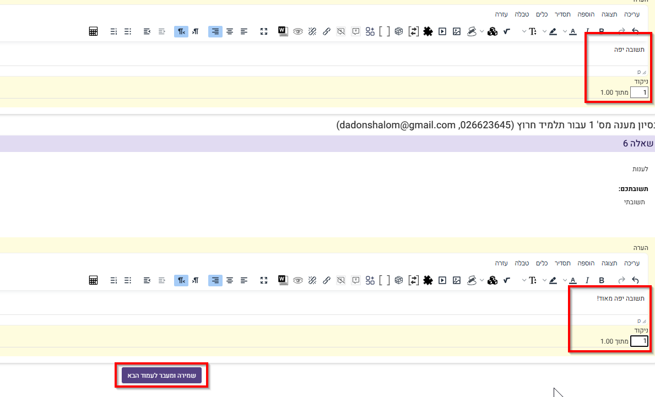This screenshot has height=397, width=655.
Task: Click the squares-plus component icon in question 6 editor
Action: pos(370,280)
